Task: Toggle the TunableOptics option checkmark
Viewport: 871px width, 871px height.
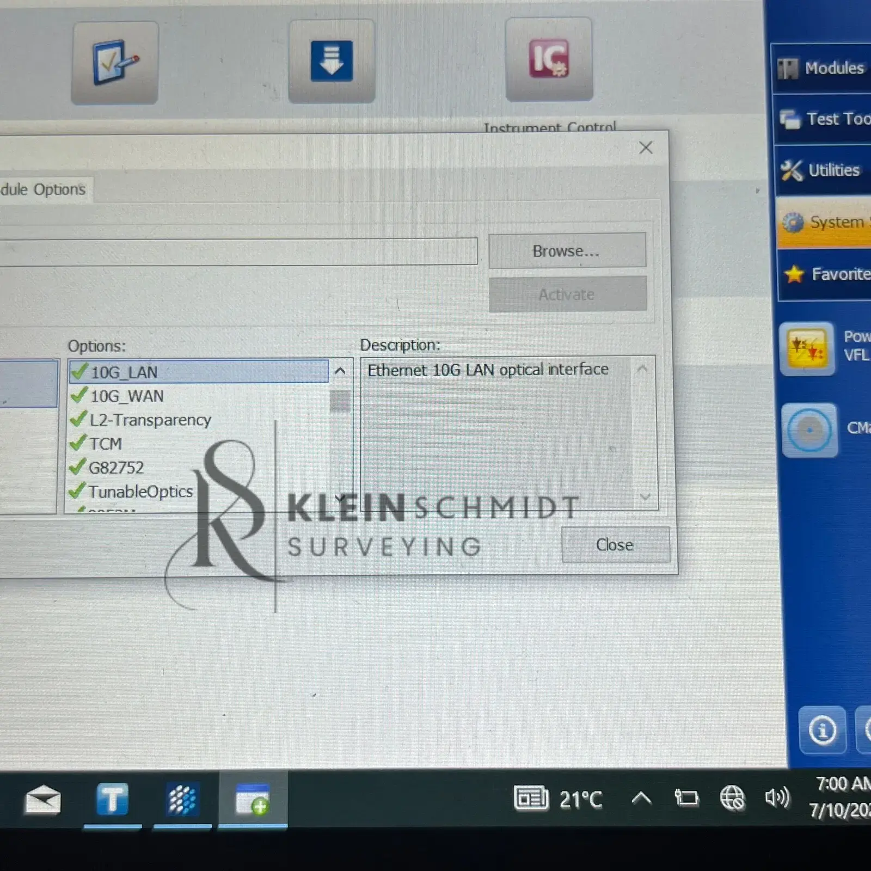Action: pos(77,491)
